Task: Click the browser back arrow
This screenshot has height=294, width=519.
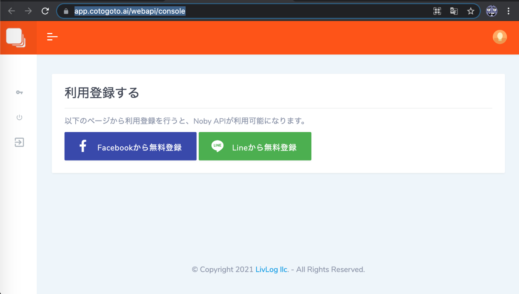Action: click(11, 11)
